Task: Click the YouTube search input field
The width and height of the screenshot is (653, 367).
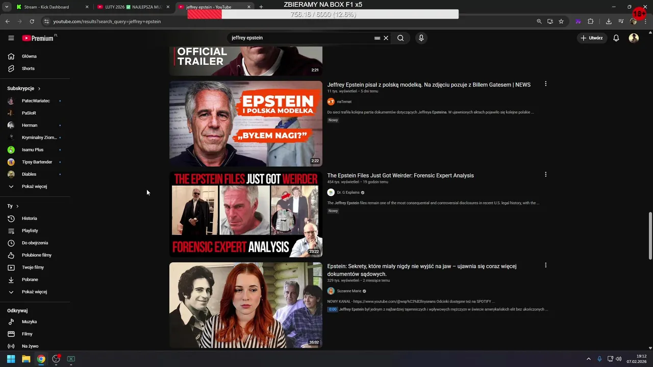Action: pyautogui.click(x=301, y=38)
